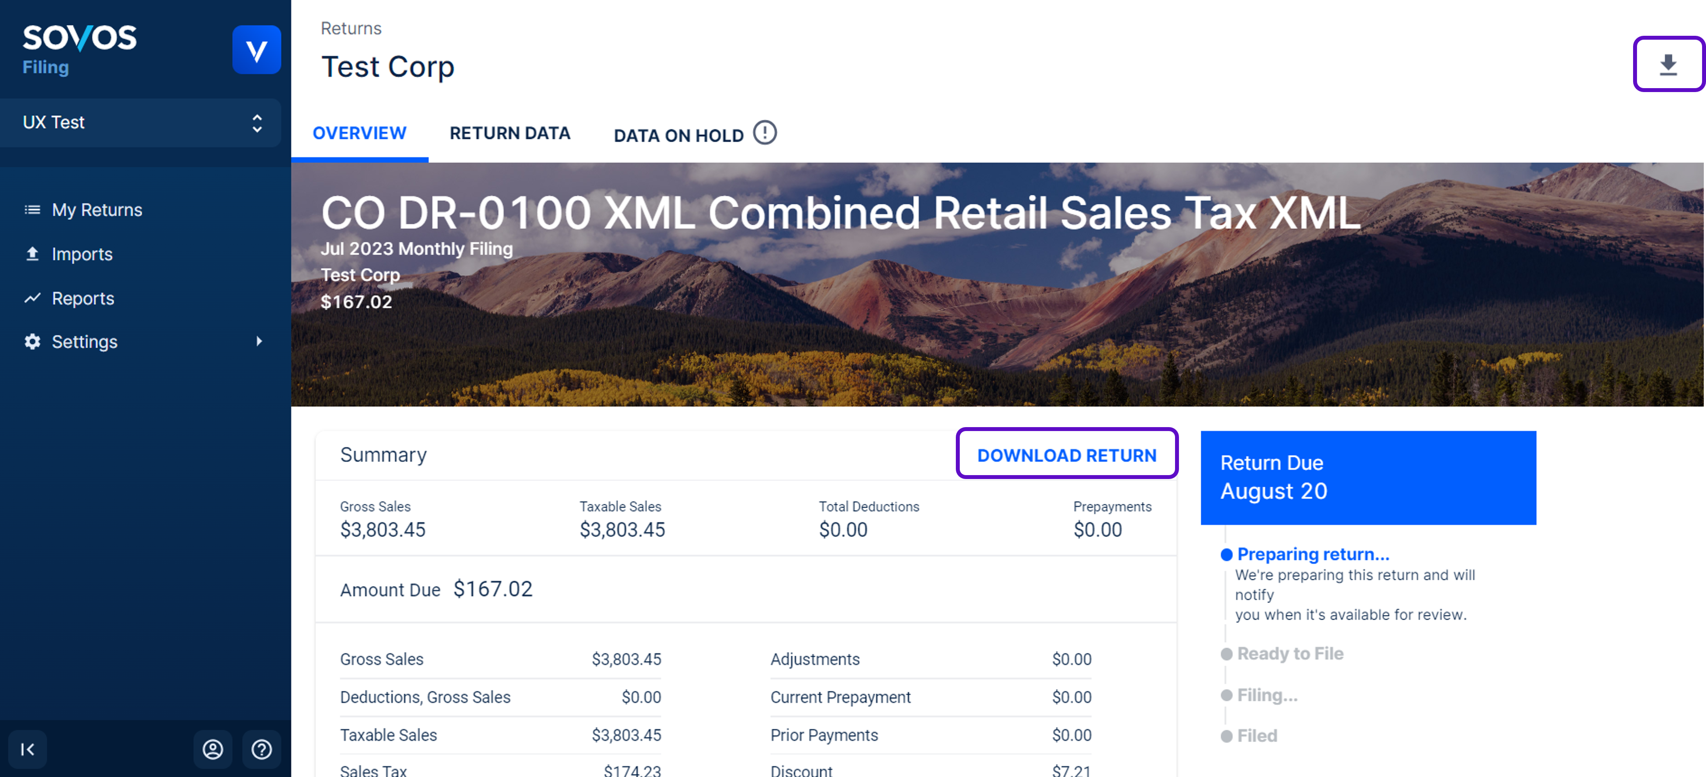
Task: Open the help question mark icon
Action: click(262, 749)
